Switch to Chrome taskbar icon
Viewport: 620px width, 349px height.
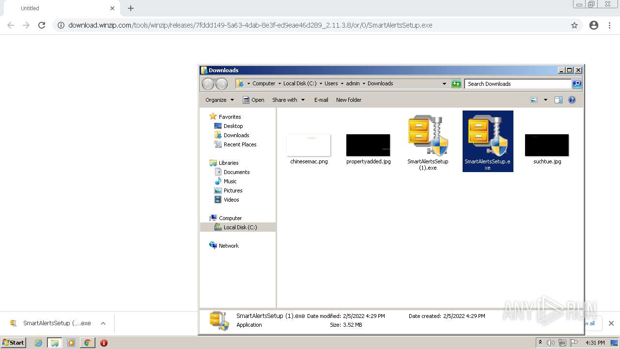click(87, 343)
